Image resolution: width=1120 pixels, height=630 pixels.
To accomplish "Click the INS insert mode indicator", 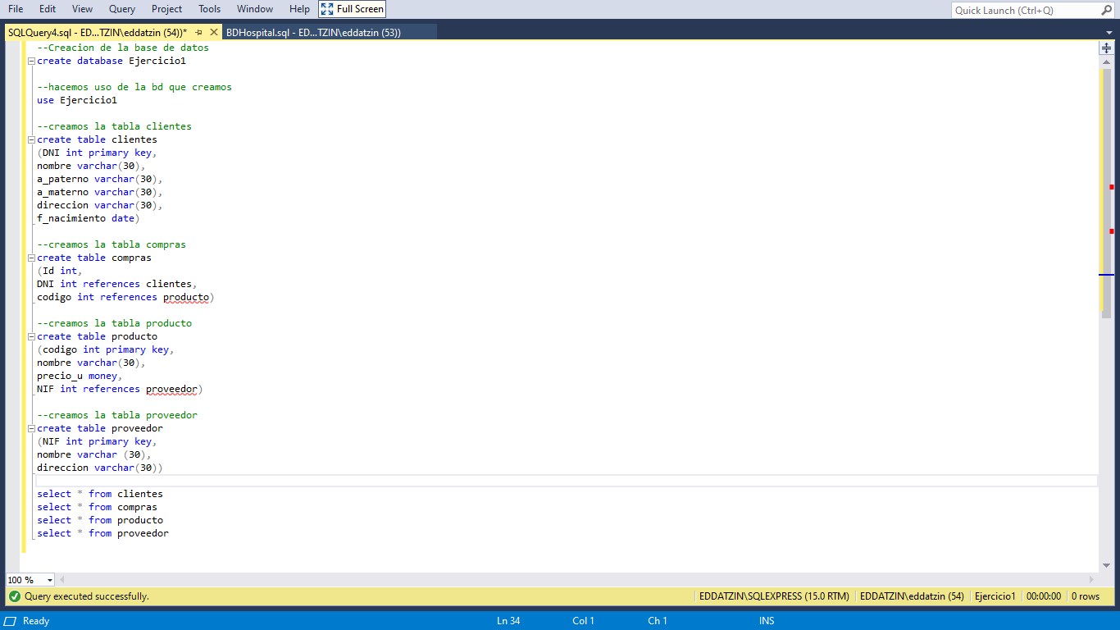I will pos(767,621).
